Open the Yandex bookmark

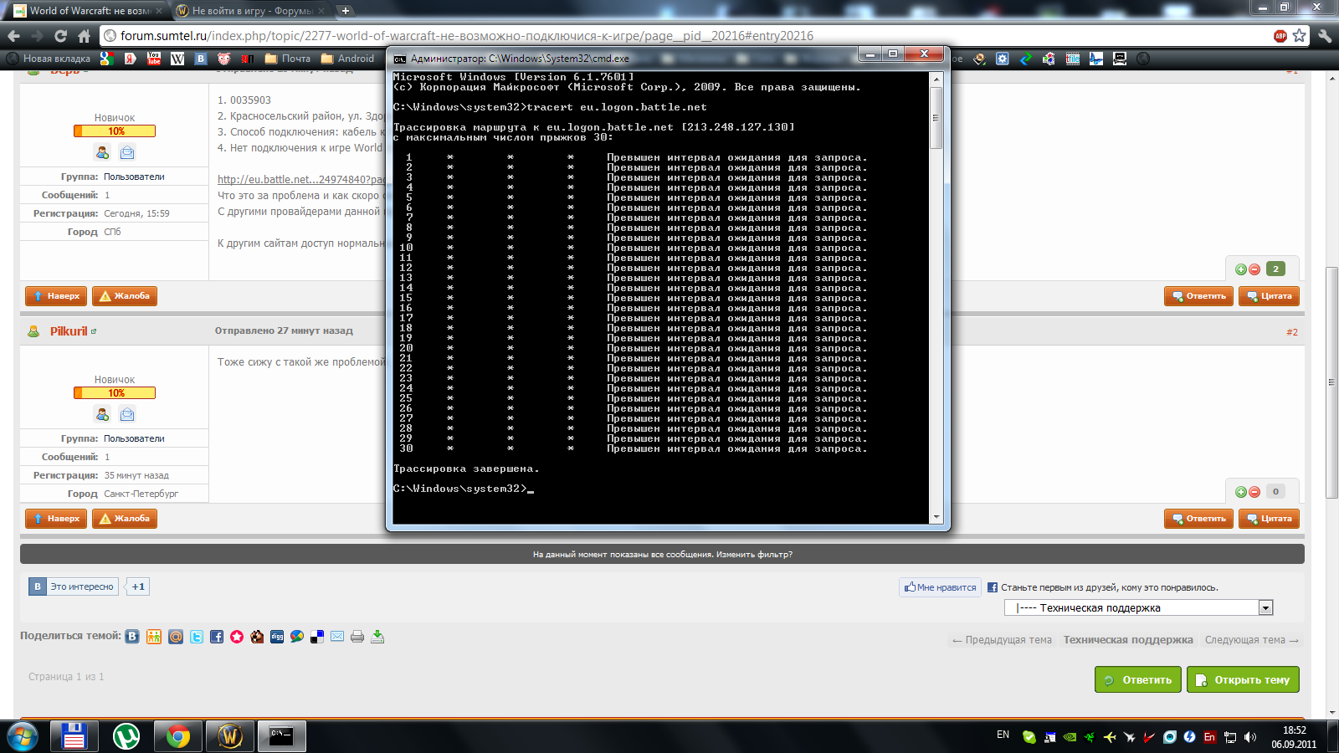(131, 59)
